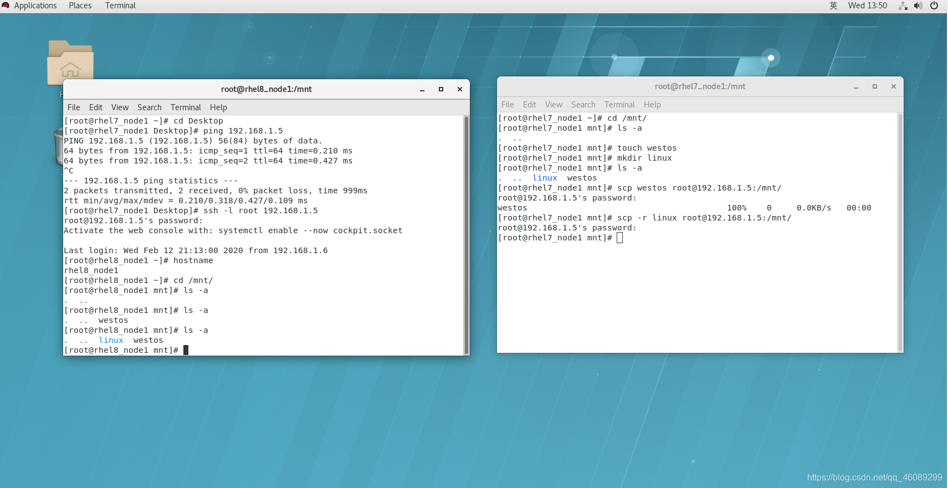The height and width of the screenshot is (488, 948).
Task: Open the Terminal app menu in top bar
Action: click(120, 6)
